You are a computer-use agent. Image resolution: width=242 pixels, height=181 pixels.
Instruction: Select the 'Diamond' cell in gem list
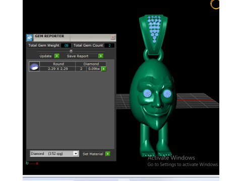pos(91,64)
